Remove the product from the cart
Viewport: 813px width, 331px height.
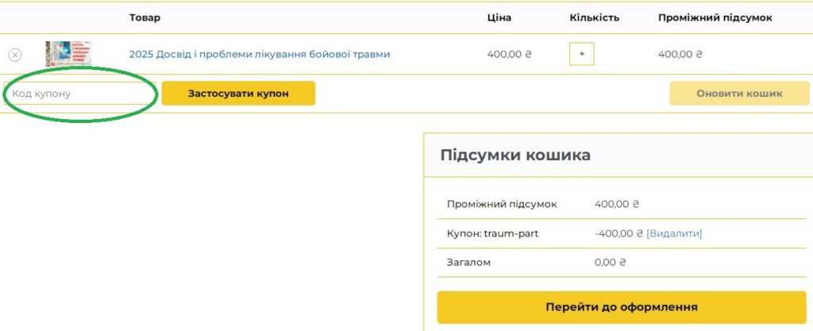(15, 55)
